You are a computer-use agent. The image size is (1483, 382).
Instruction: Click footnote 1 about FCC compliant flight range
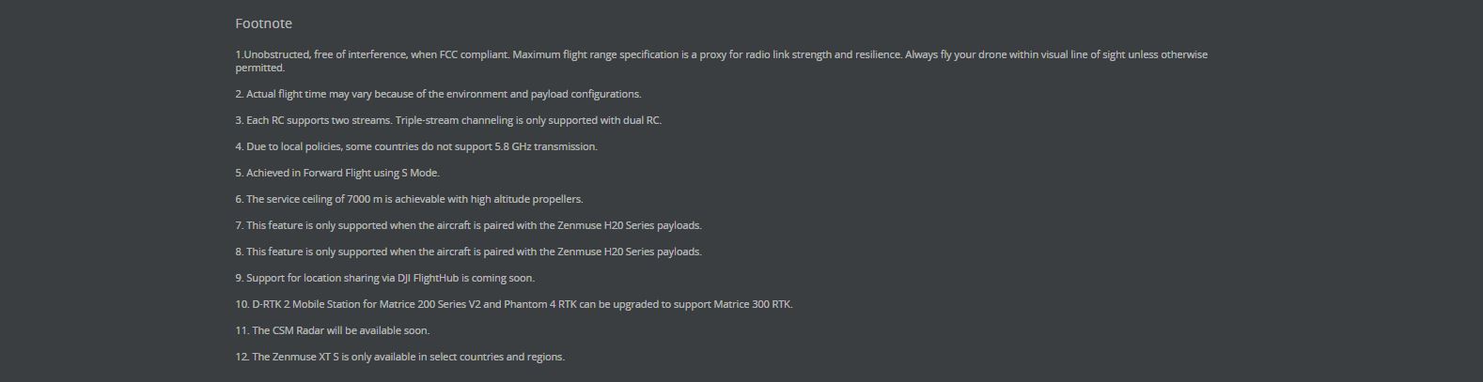click(564, 54)
